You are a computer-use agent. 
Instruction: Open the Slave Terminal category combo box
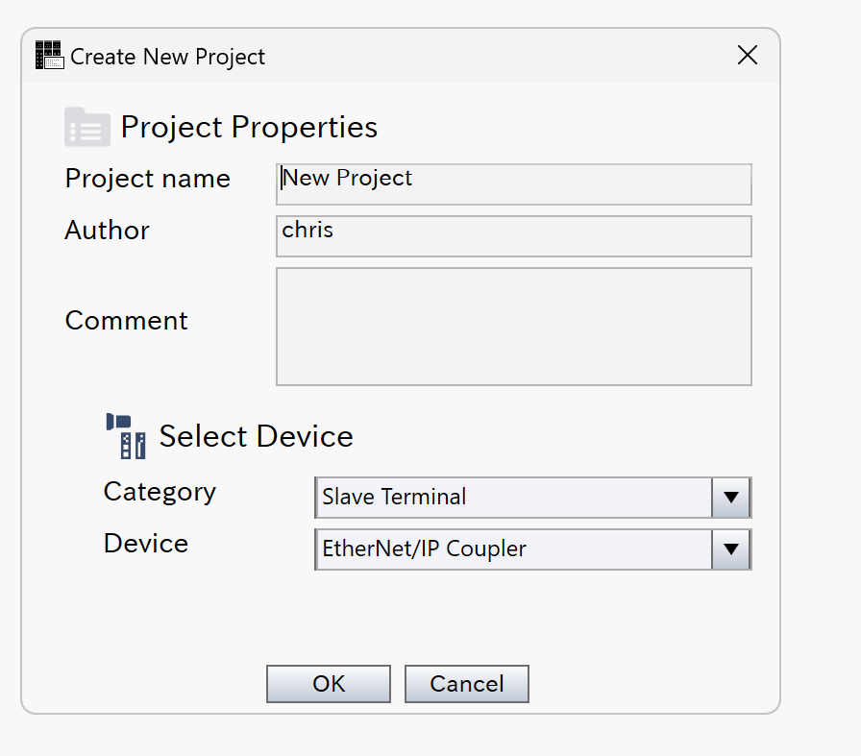(x=514, y=498)
